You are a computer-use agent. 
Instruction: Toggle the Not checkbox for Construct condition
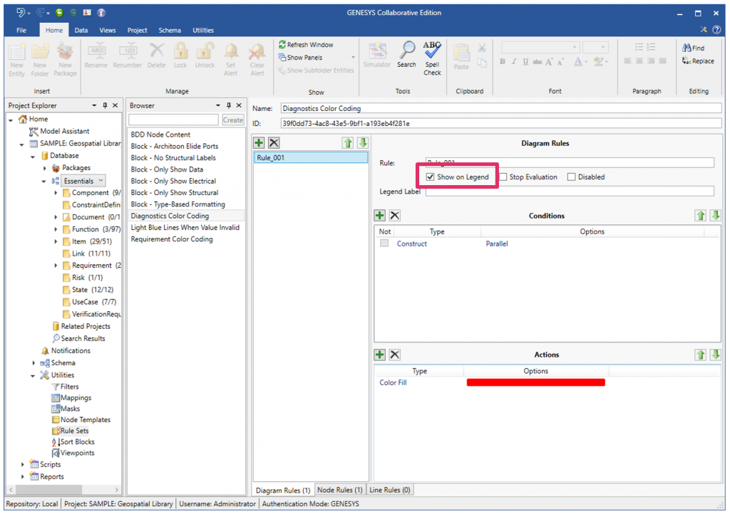(384, 243)
